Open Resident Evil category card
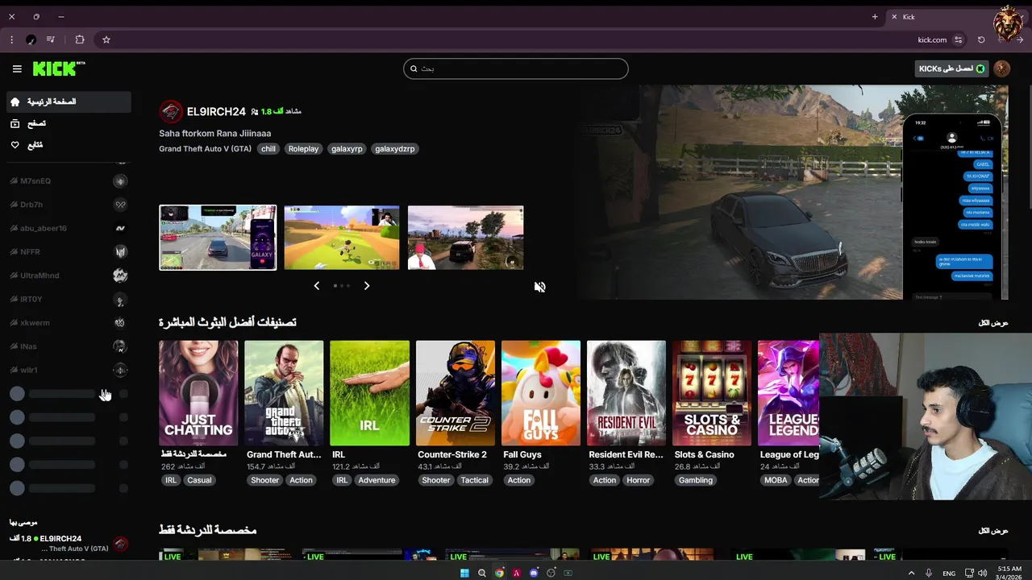Screen dimensions: 1032x580 click(x=626, y=393)
